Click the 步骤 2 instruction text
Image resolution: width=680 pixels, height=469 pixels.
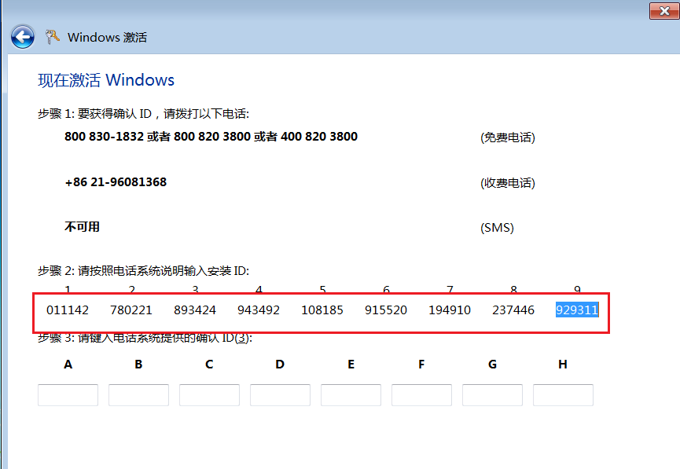tap(144, 271)
